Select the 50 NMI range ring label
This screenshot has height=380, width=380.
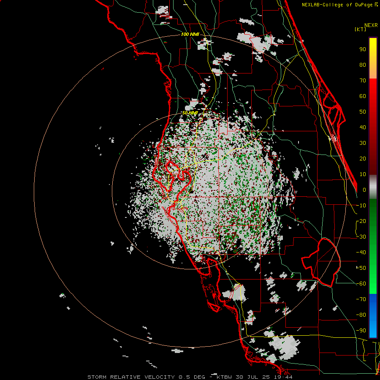pos(190,113)
